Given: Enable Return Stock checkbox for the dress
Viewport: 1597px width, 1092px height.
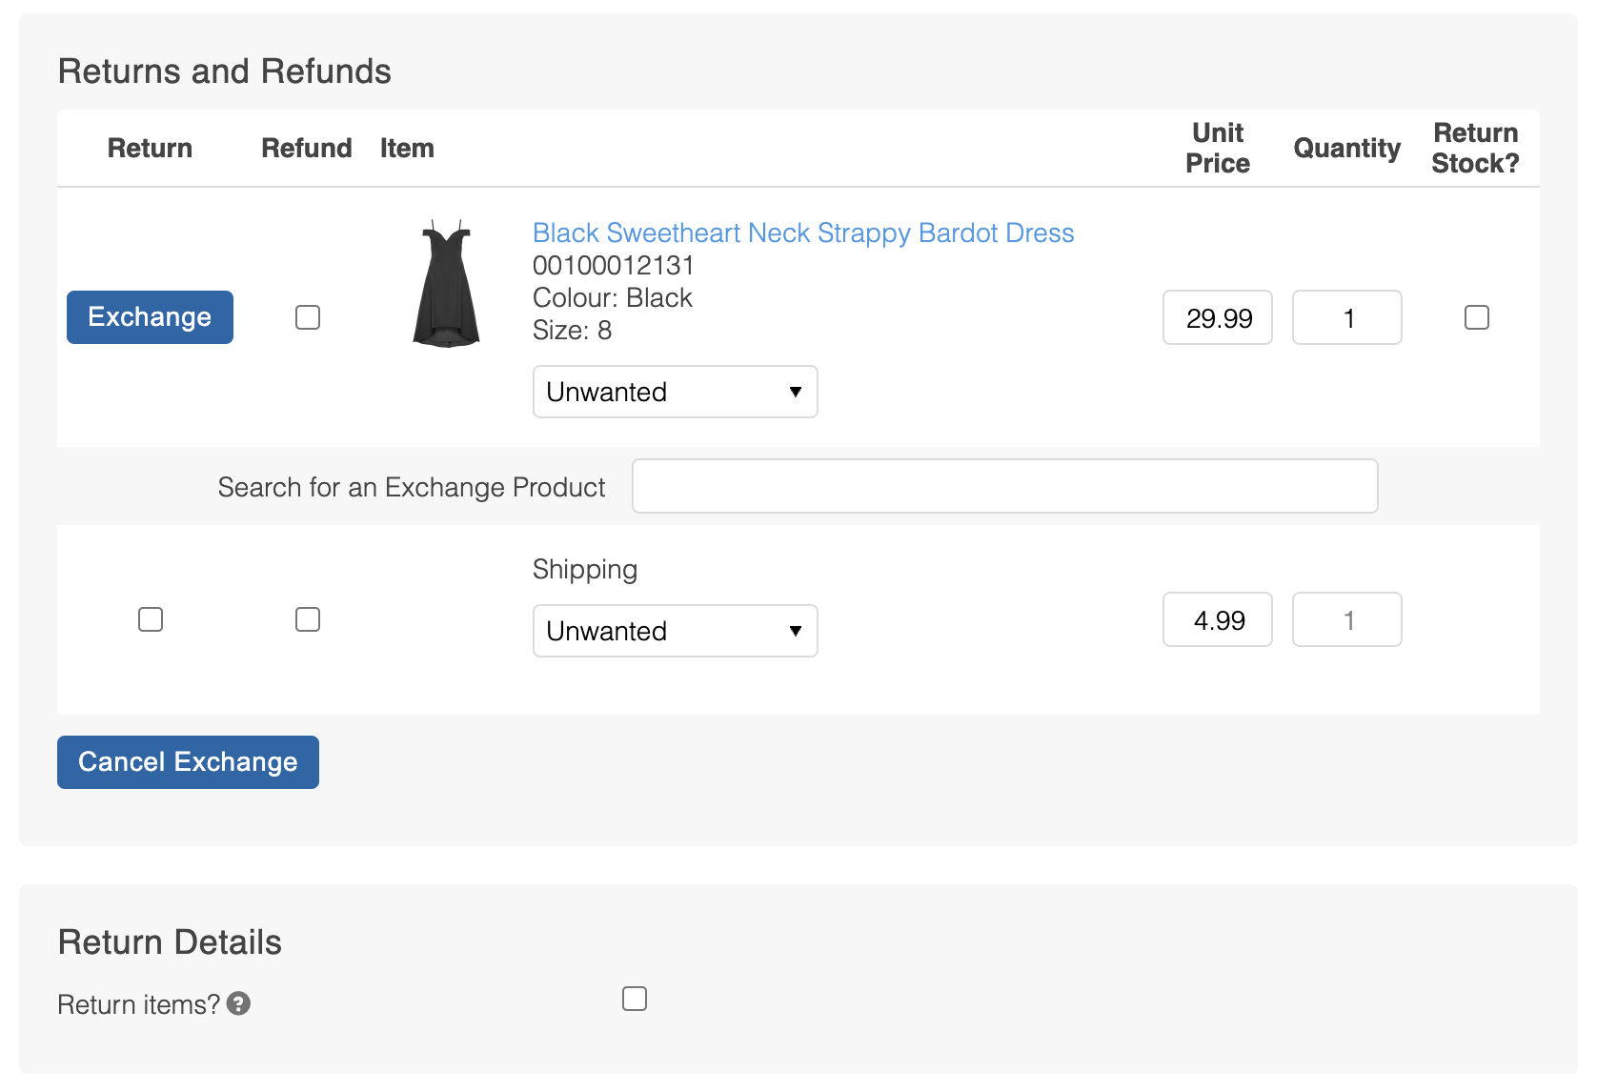Looking at the screenshot, I should coord(1476,317).
